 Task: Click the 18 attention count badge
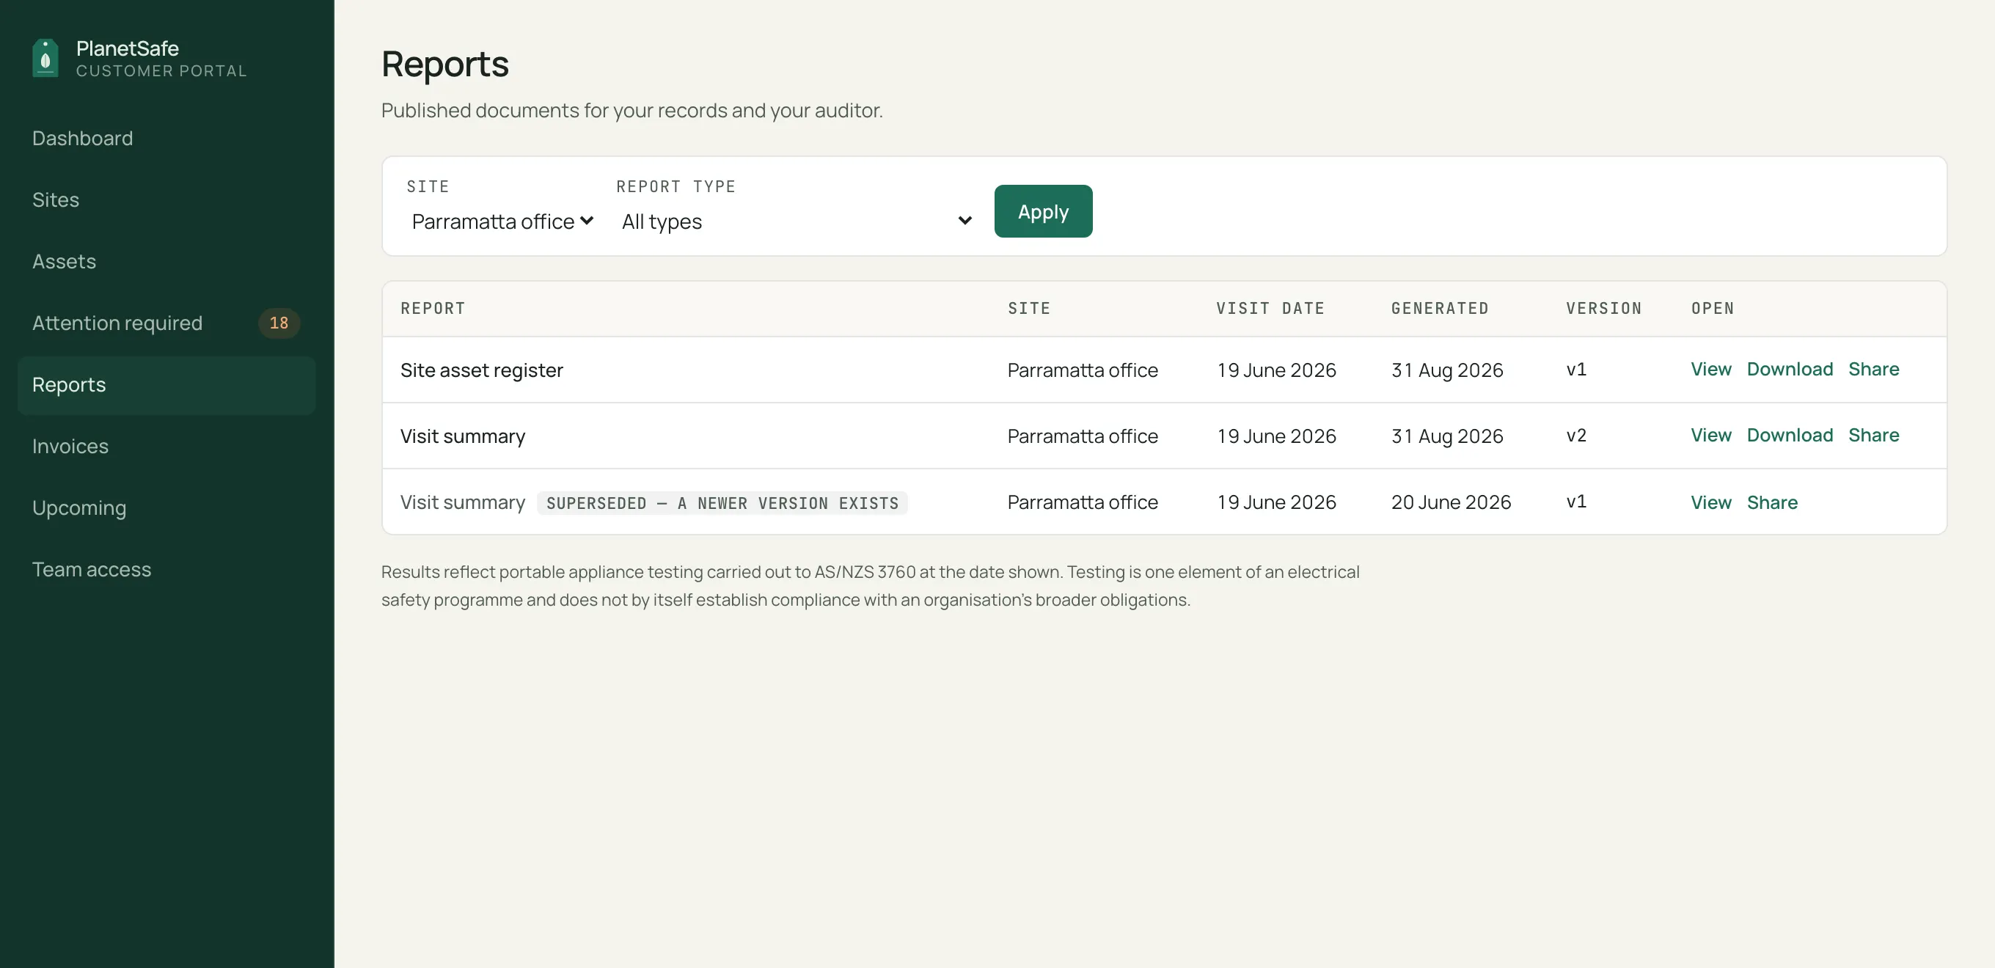279,323
